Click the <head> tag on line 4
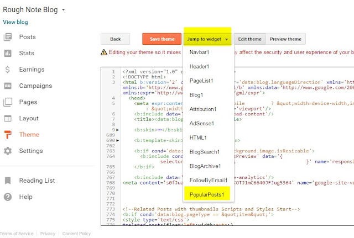Viewport: 354px width, 238px height. click(137, 98)
